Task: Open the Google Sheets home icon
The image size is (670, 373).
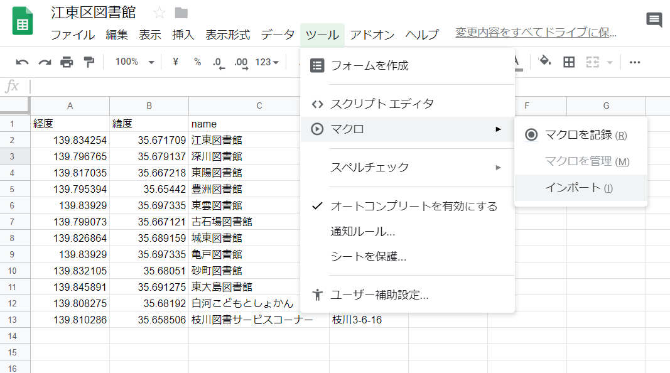Action: (x=23, y=21)
